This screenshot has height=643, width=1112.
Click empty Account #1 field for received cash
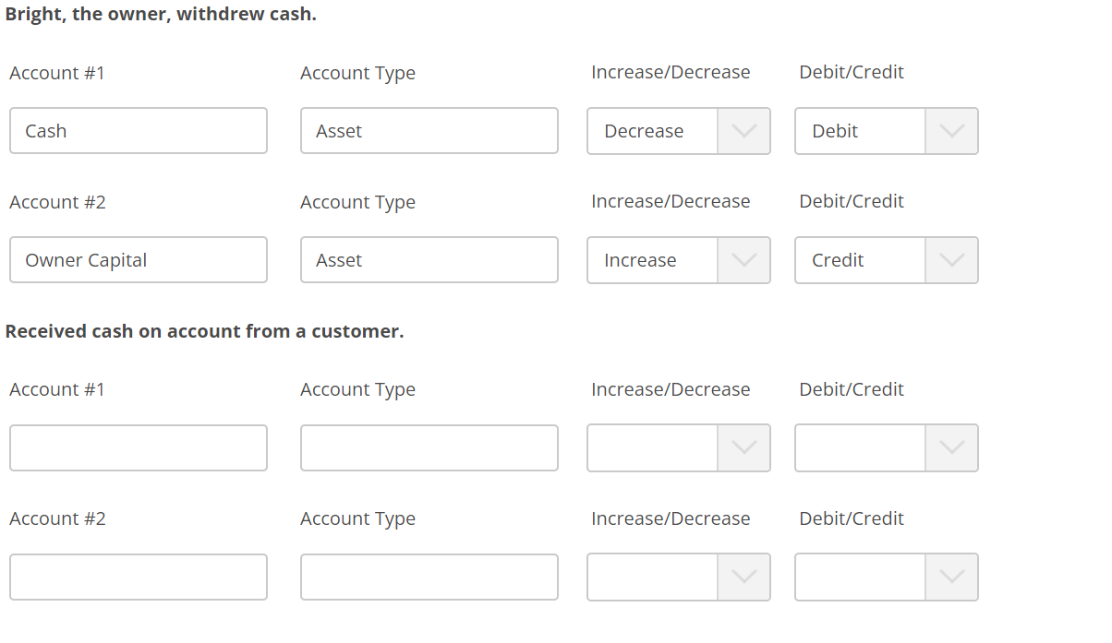click(x=139, y=447)
